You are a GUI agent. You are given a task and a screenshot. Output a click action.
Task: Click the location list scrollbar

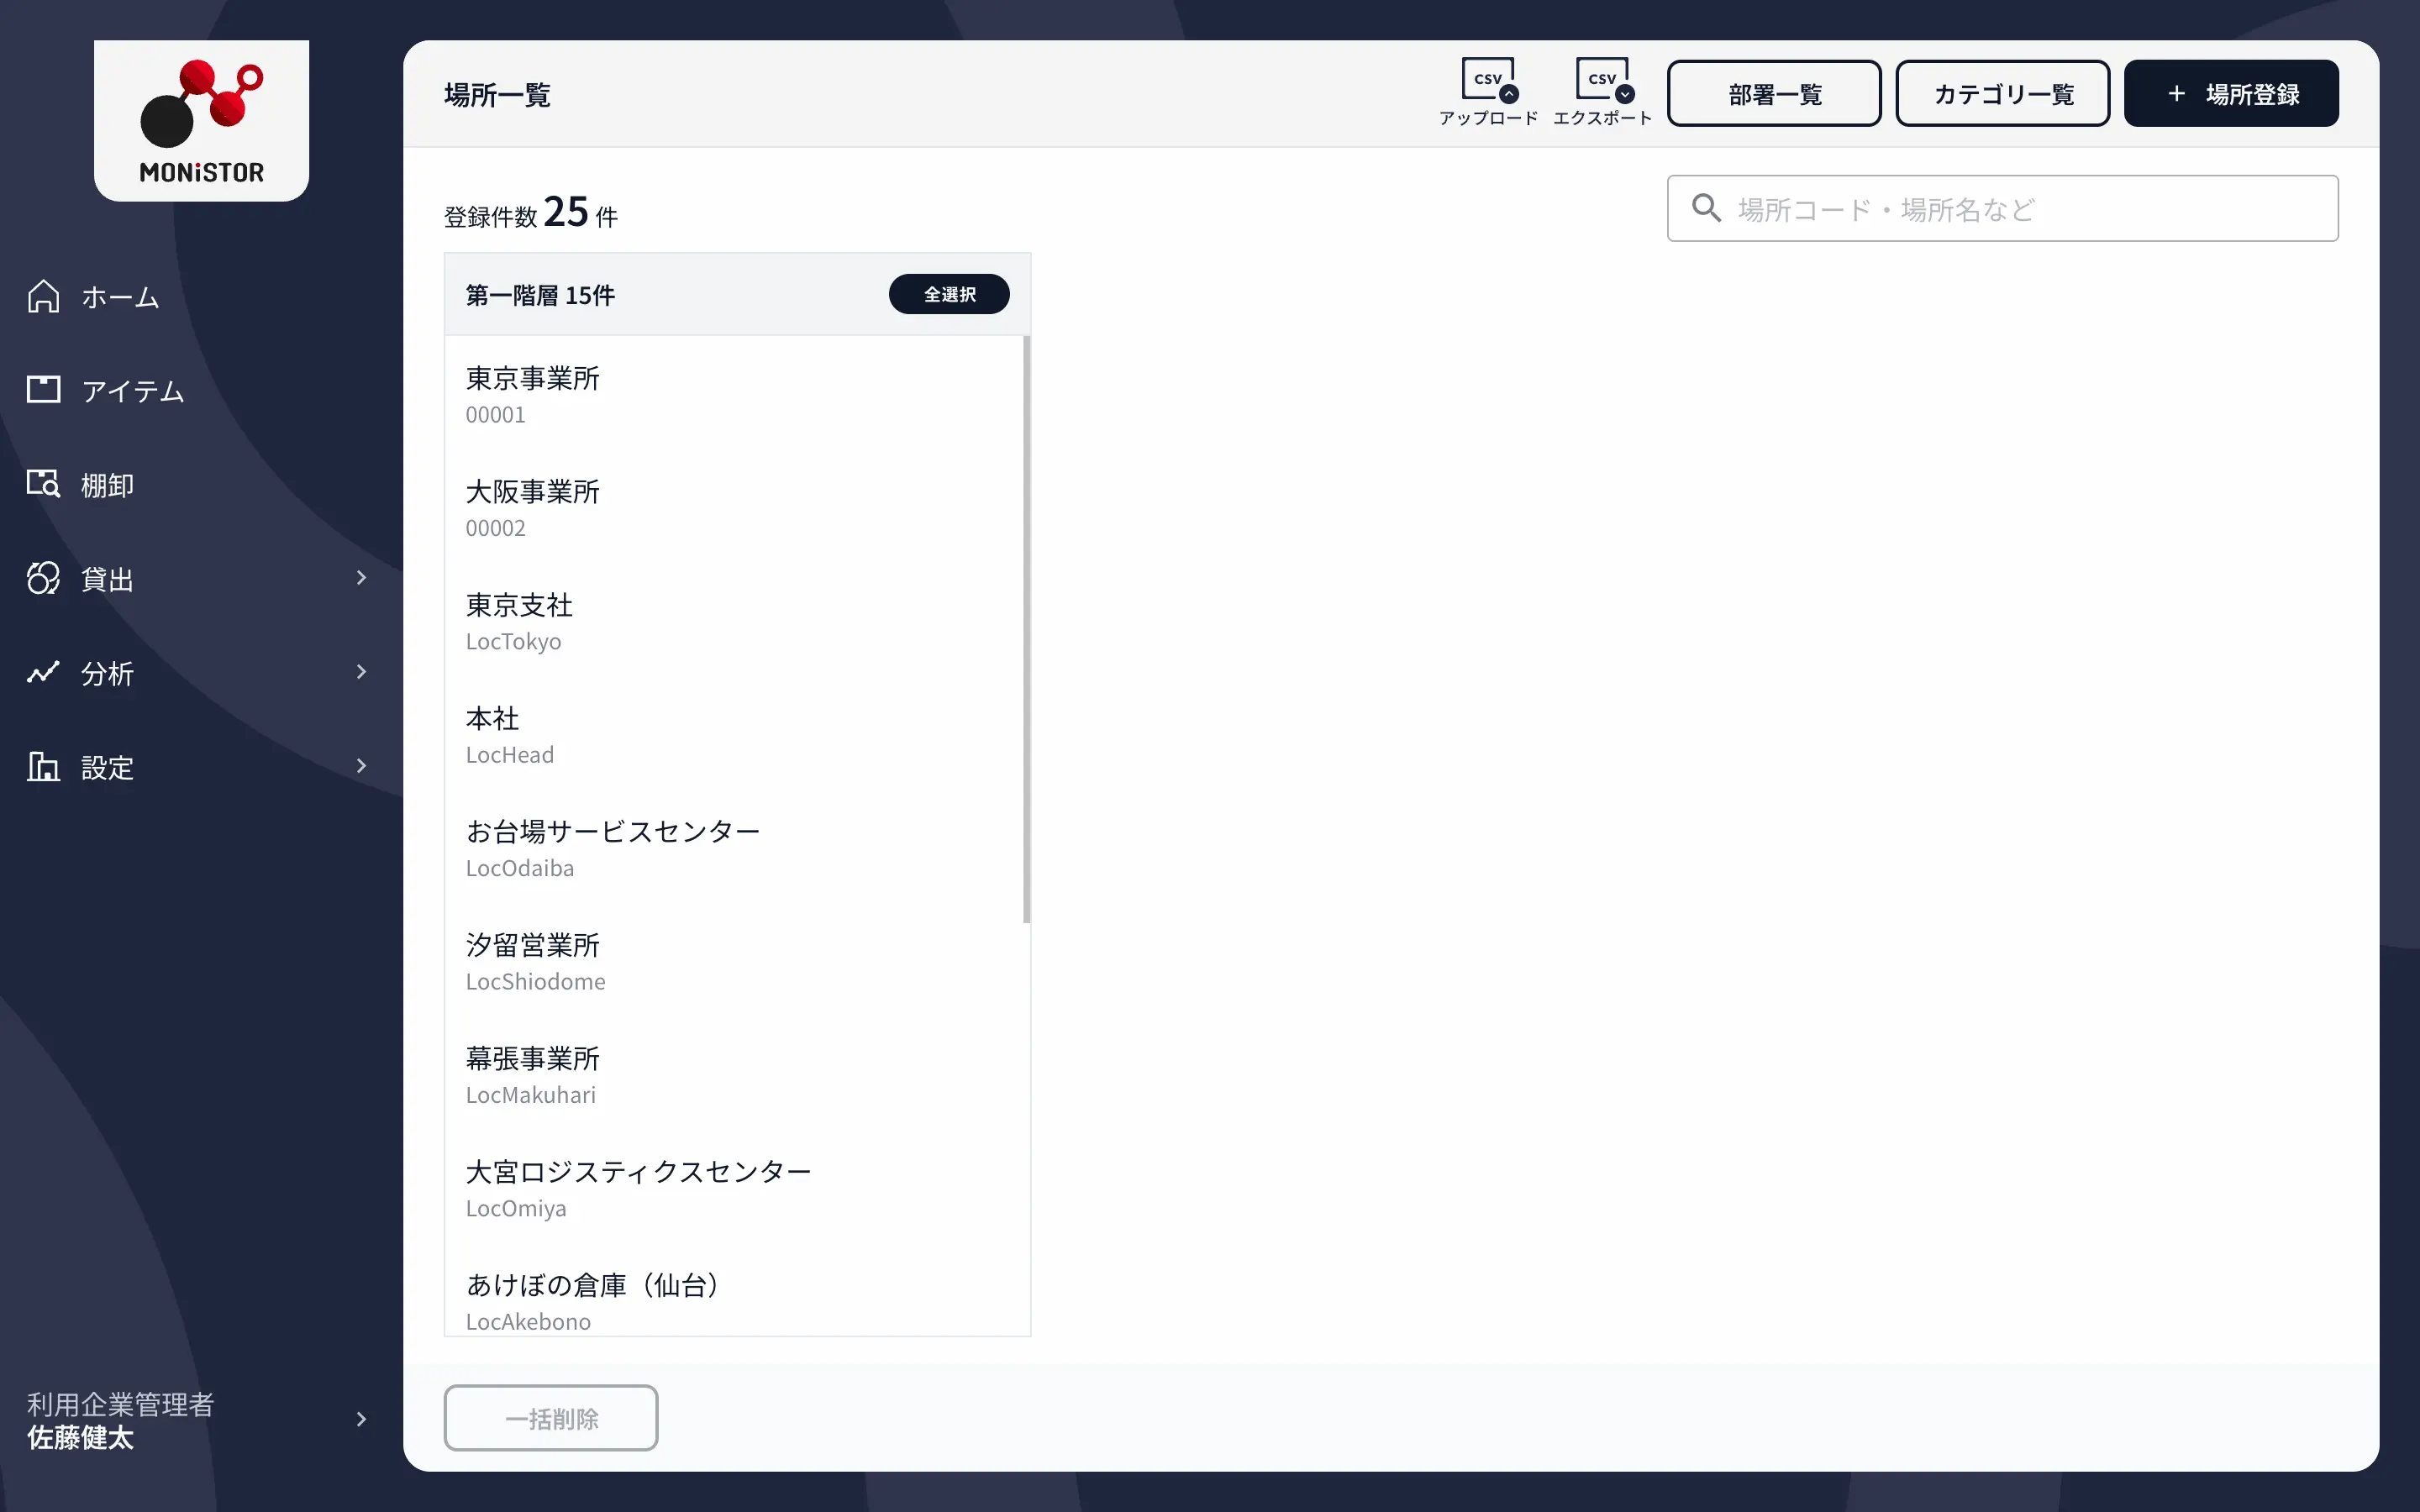pos(1026,629)
